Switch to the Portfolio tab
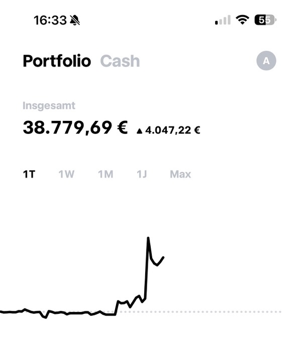 [x=57, y=61]
